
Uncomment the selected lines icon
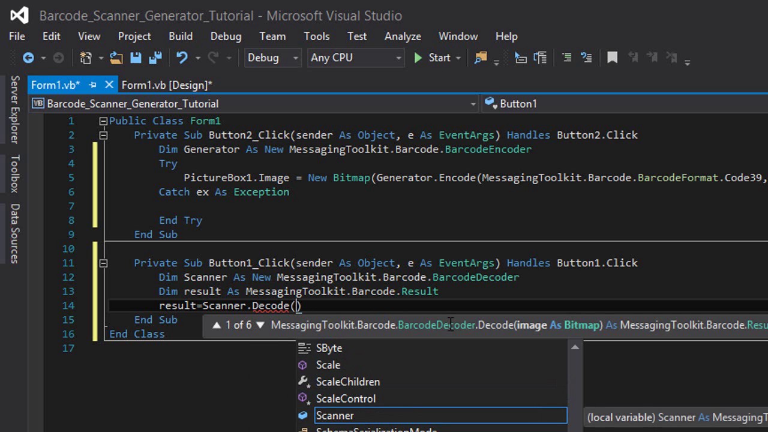pyautogui.click(x=586, y=58)
